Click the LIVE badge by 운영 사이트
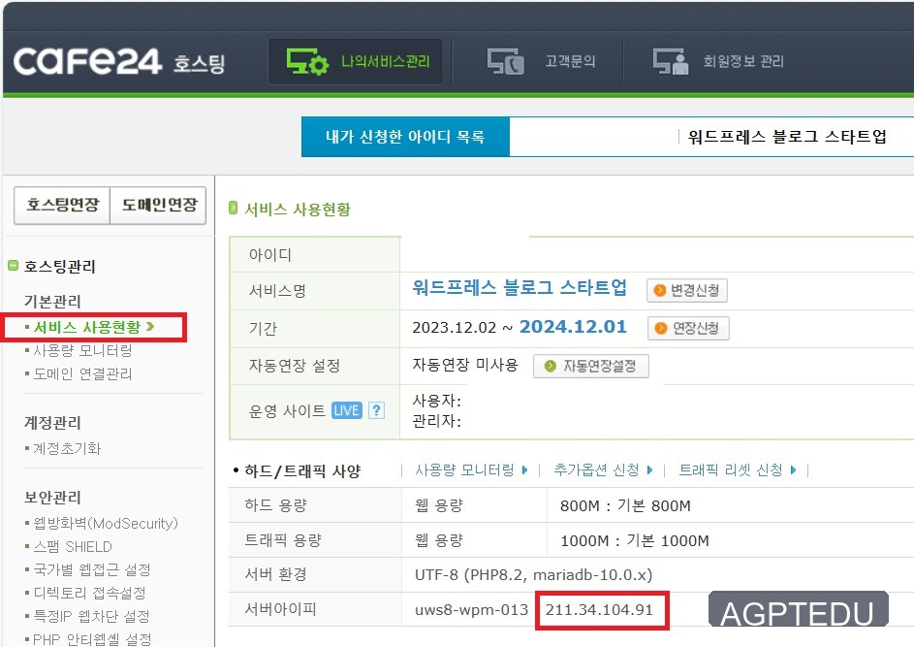Image resolution: width=914 pixels, height=647 pixels. click(347, 410)
